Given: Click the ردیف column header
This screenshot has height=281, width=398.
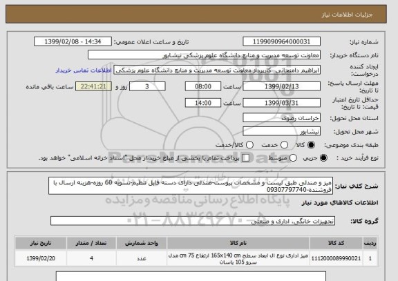Looking at the screenshot, I should click(370, 243).
